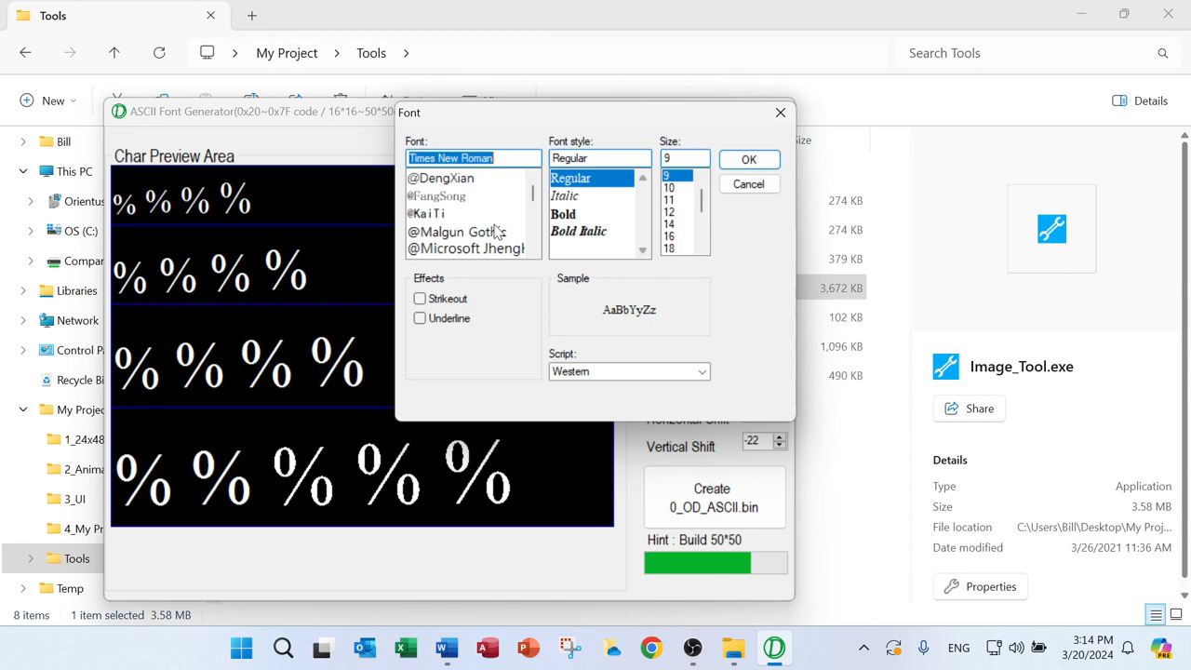Enable the Strikeout effect checkbox

coord(420,299)
